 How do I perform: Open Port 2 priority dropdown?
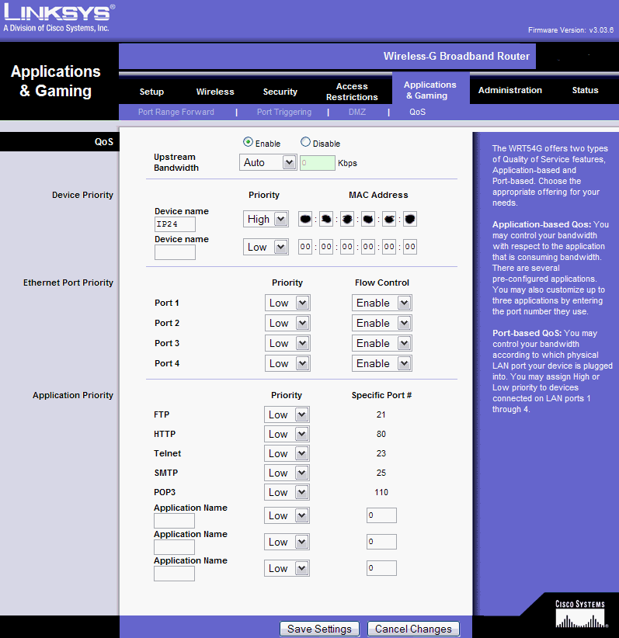287,323
